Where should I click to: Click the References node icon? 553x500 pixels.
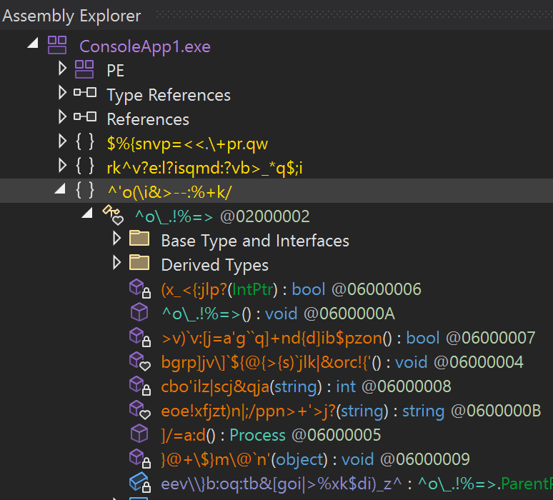coord(84,119)
